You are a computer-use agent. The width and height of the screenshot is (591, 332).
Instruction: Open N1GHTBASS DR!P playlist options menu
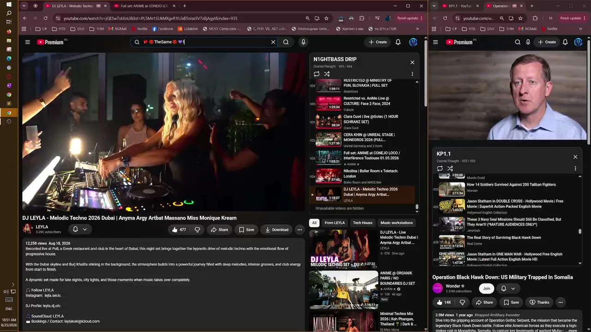(x=412, y=74)
